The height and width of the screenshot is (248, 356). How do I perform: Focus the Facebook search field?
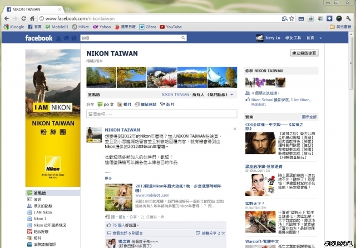pos(130,38)
